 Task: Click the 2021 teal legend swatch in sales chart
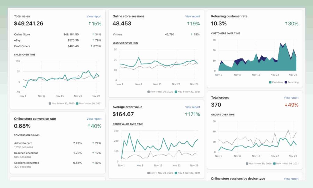[77, 103]
